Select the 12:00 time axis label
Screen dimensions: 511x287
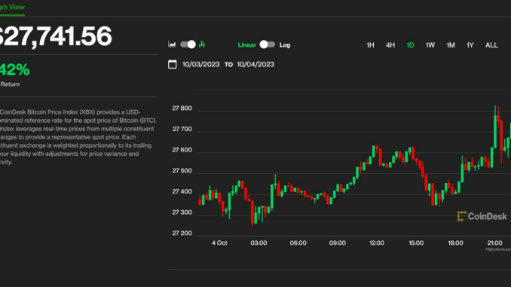377,243
